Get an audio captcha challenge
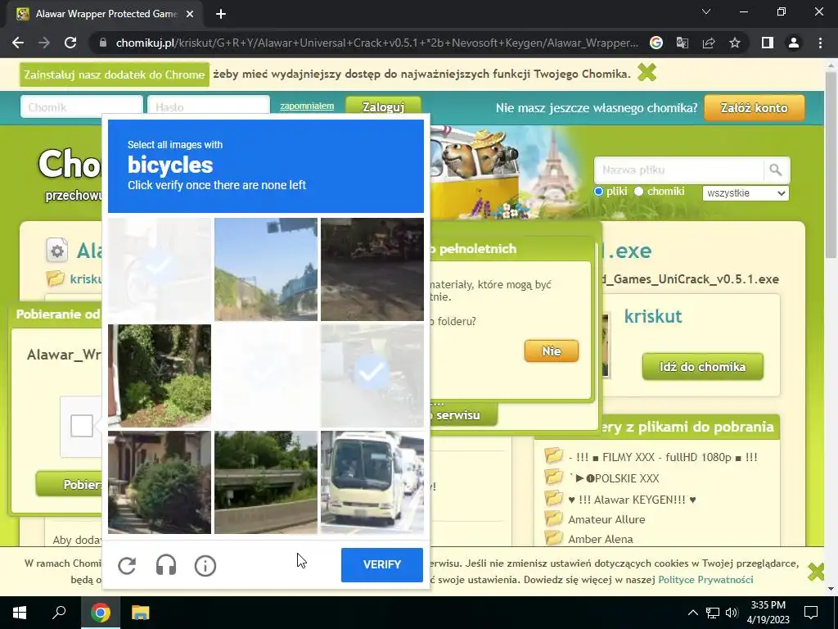838x629 pixels. coord(166,565)
